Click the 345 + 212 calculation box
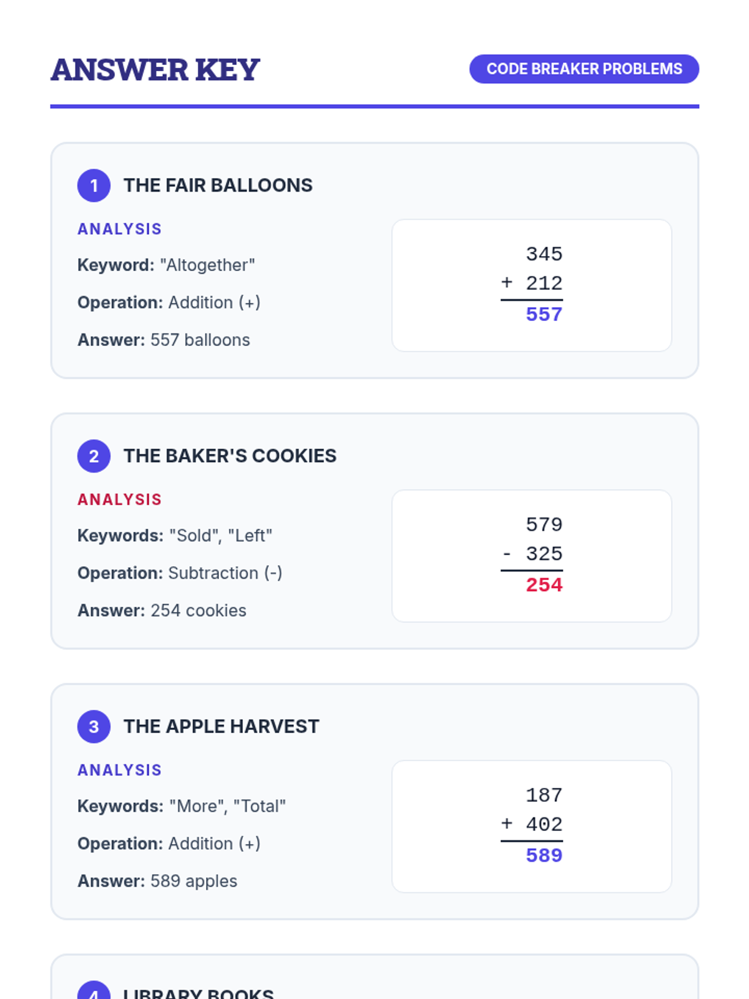The height and width of the screenshot is (999, 749). tap(532, 285)
